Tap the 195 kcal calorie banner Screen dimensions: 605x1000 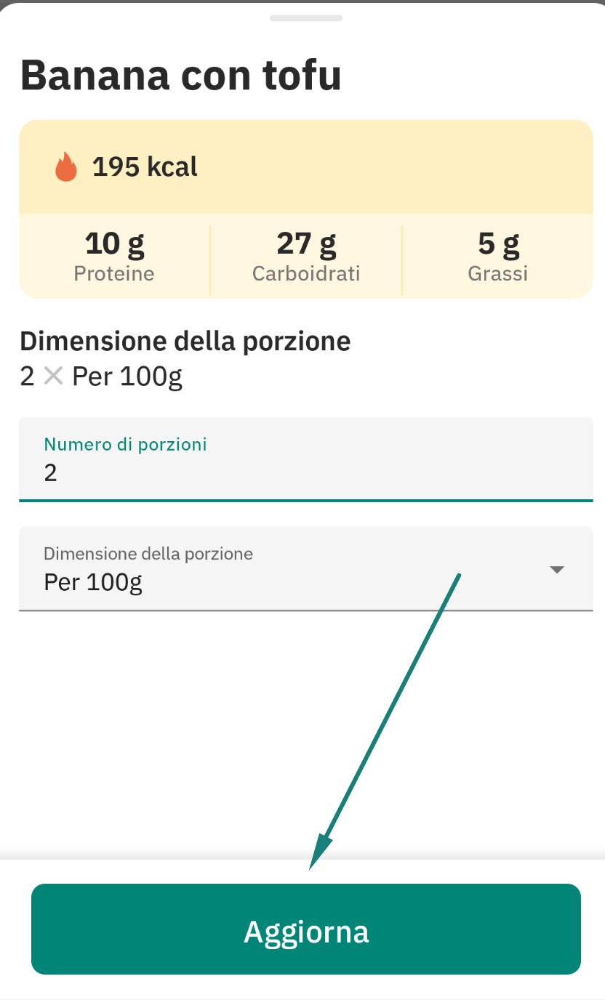point(306,166)
